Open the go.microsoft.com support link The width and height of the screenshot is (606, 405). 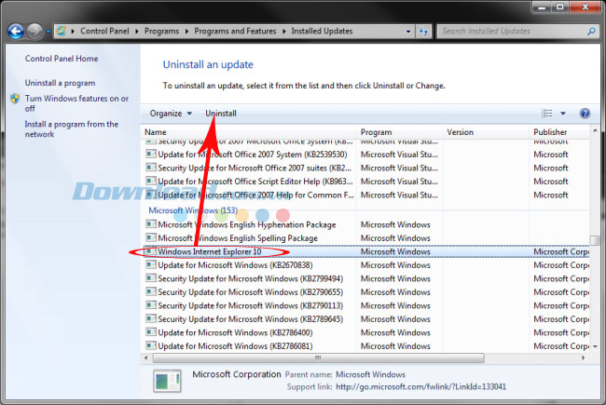pyautogui.click(x=420, y=387)
